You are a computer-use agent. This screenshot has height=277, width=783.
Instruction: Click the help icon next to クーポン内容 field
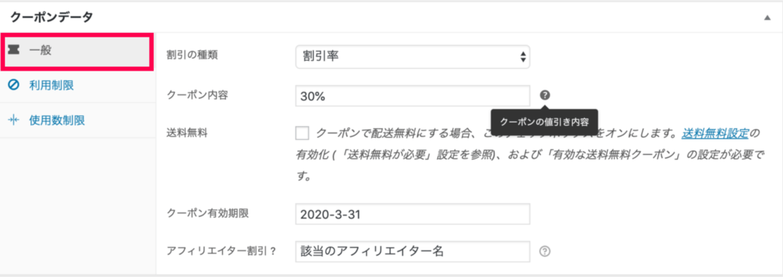coord(545,95)
